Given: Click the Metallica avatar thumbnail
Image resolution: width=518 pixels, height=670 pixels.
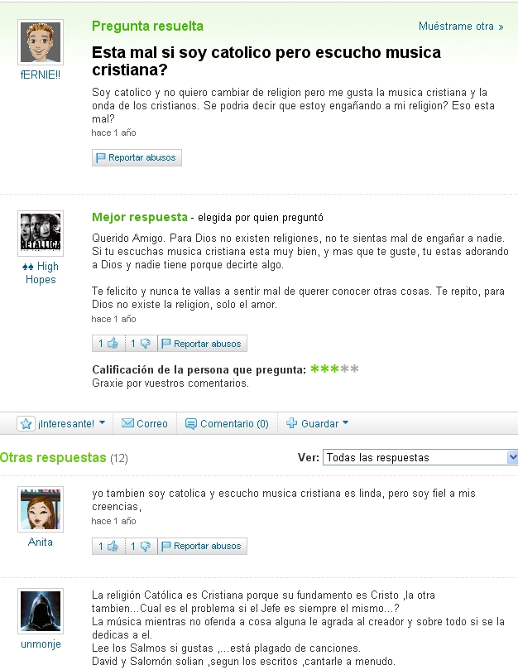Looking at the screenshot, I should (41, 234).
